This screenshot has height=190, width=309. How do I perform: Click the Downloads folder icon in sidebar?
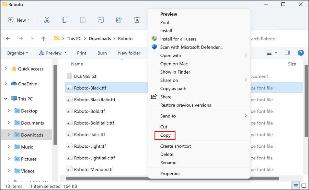(x=17, y=135)
